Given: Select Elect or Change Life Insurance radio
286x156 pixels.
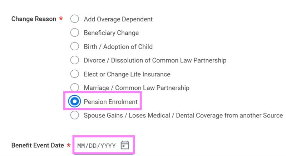Looking at the screenshot, I should 74,74.
